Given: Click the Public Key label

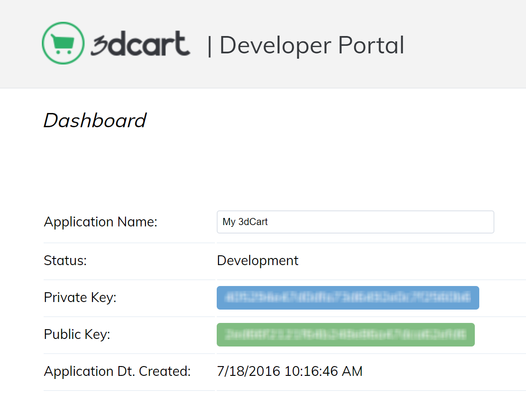Looking at the screenshot, I should 77,334.
